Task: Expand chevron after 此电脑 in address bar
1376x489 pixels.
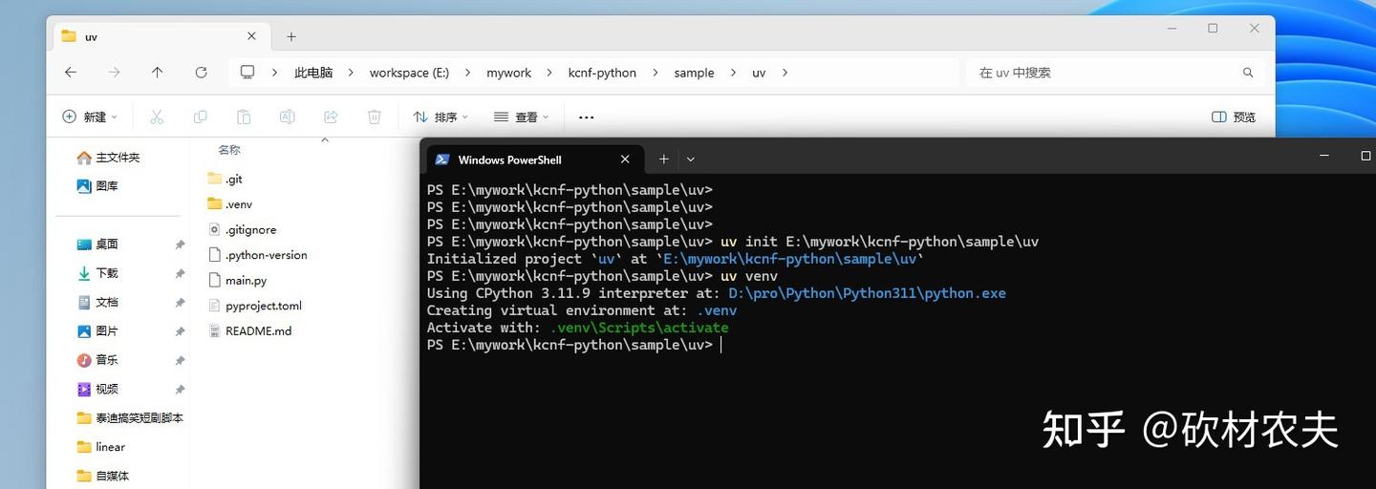Action: pyautogui.click(x=351, y=73)
